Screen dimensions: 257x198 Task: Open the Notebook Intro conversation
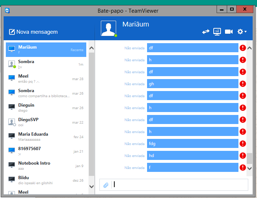[46, 166]
